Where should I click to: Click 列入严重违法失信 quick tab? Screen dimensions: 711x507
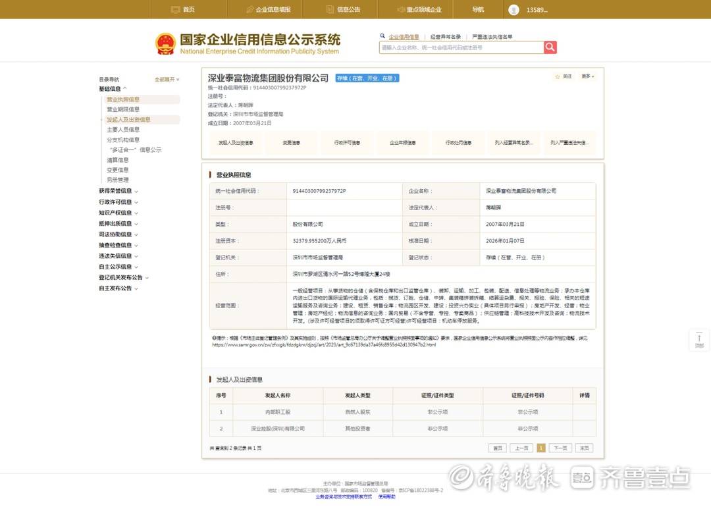click(x=569, y=142)
